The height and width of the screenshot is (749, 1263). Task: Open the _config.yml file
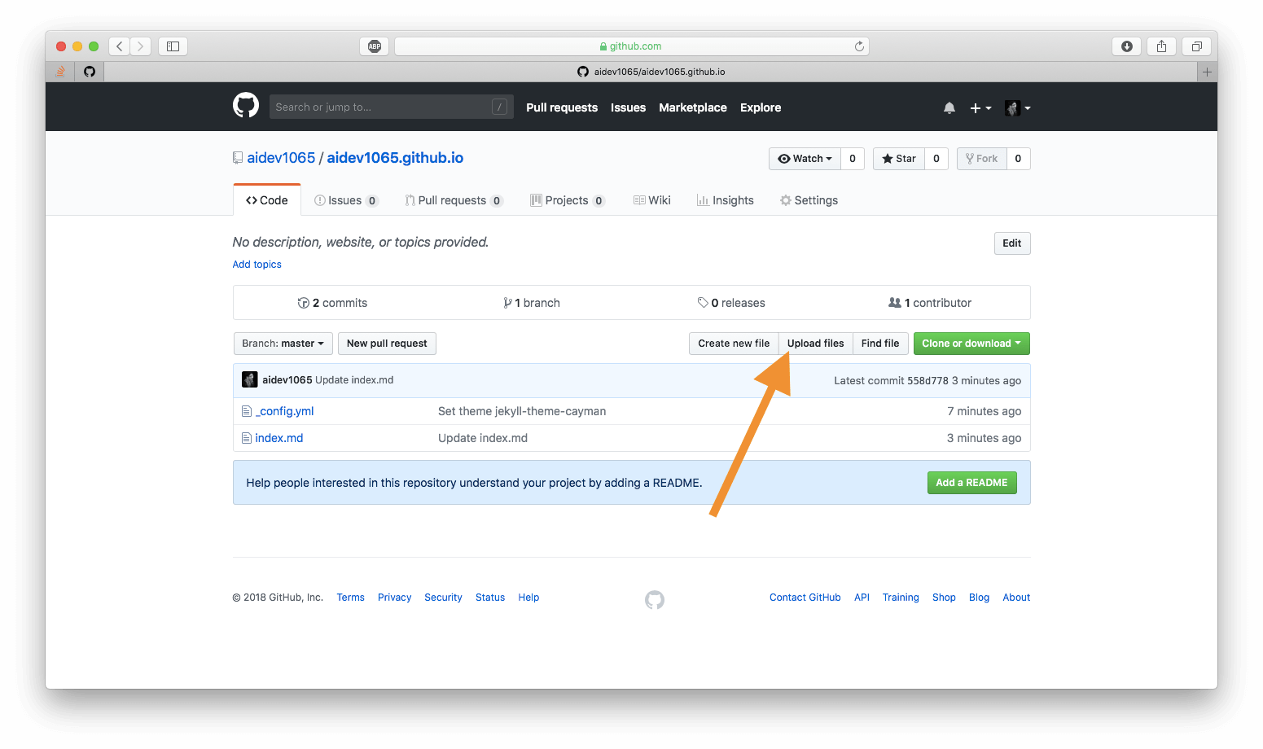tap(284, 411)
